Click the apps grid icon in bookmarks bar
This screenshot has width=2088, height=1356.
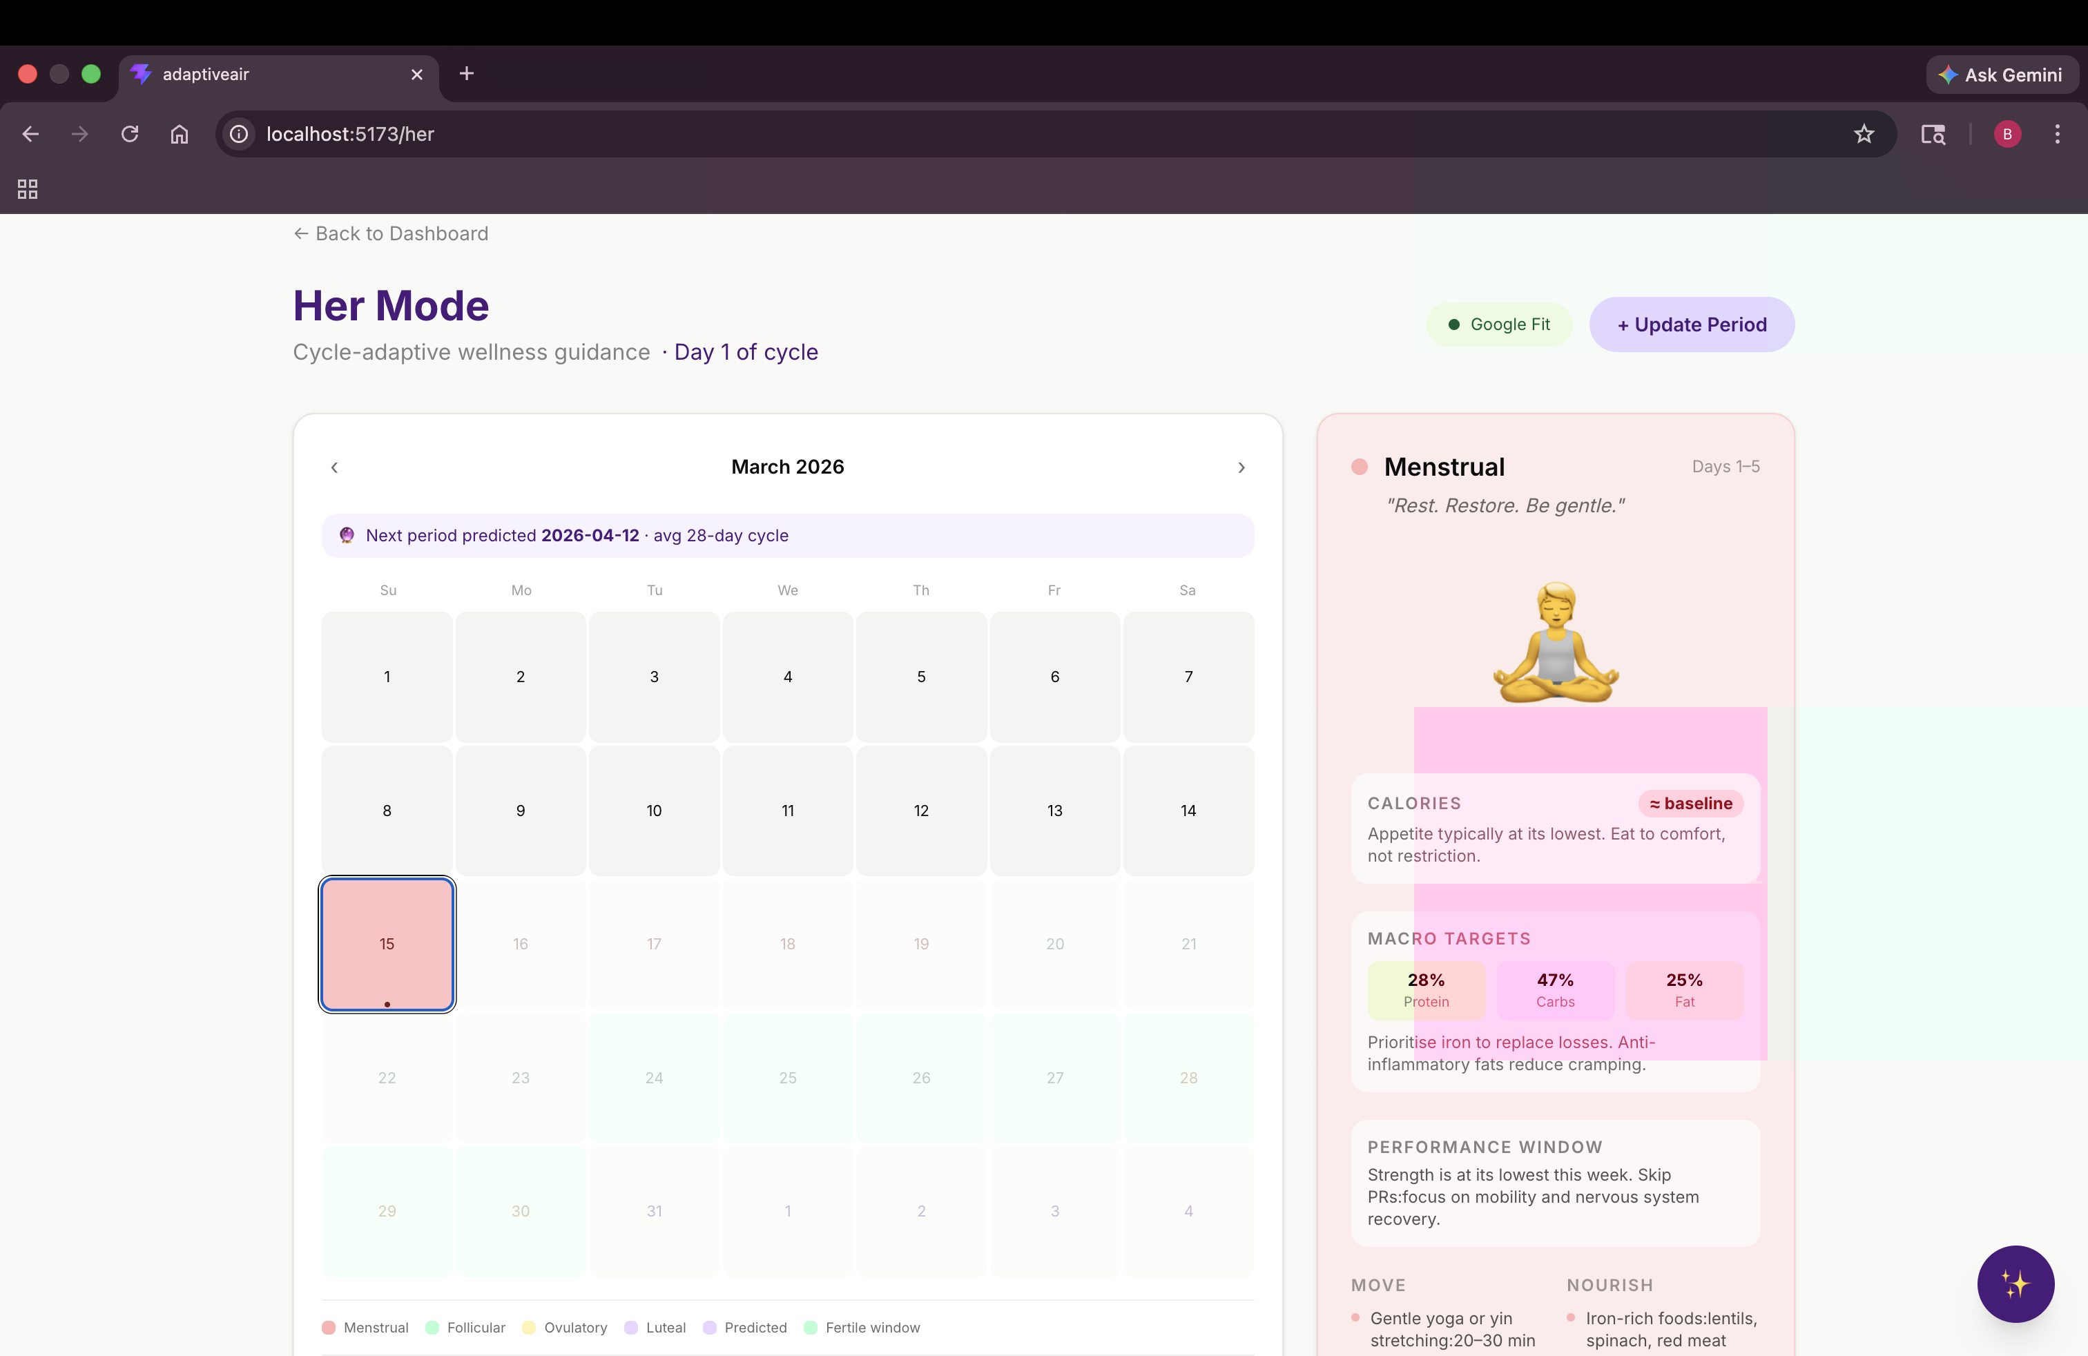pos(27,188)
